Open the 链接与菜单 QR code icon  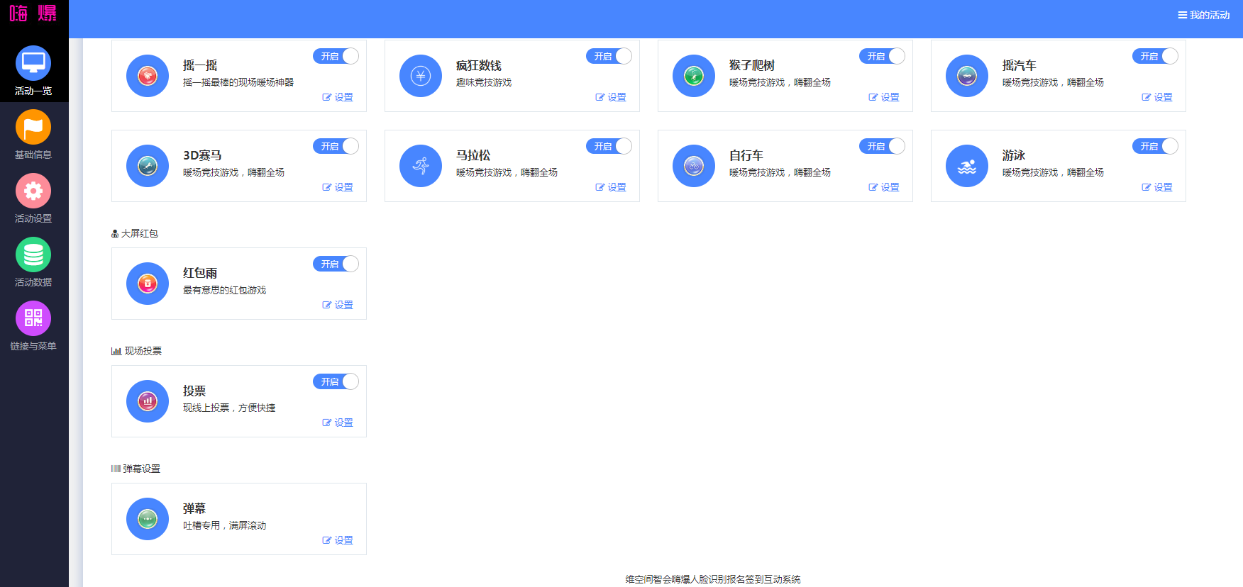[33, 318]
